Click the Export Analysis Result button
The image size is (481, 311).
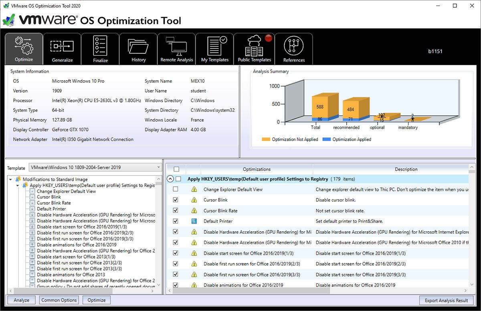click(x=446, y=301)
